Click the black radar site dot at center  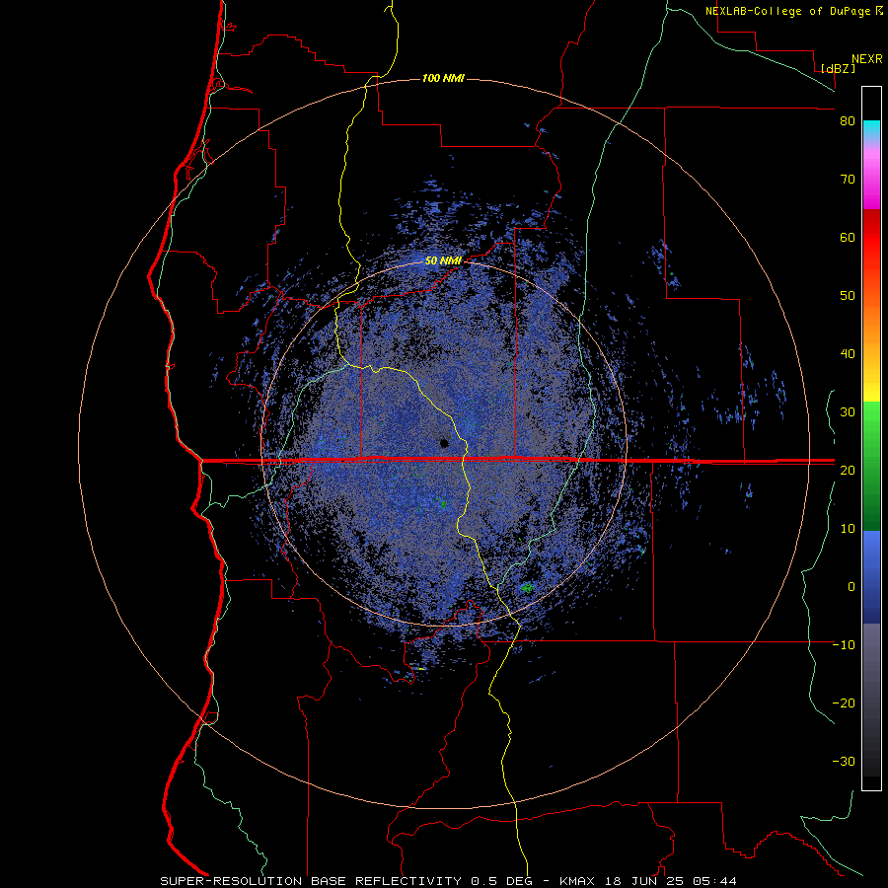[445, 443]
